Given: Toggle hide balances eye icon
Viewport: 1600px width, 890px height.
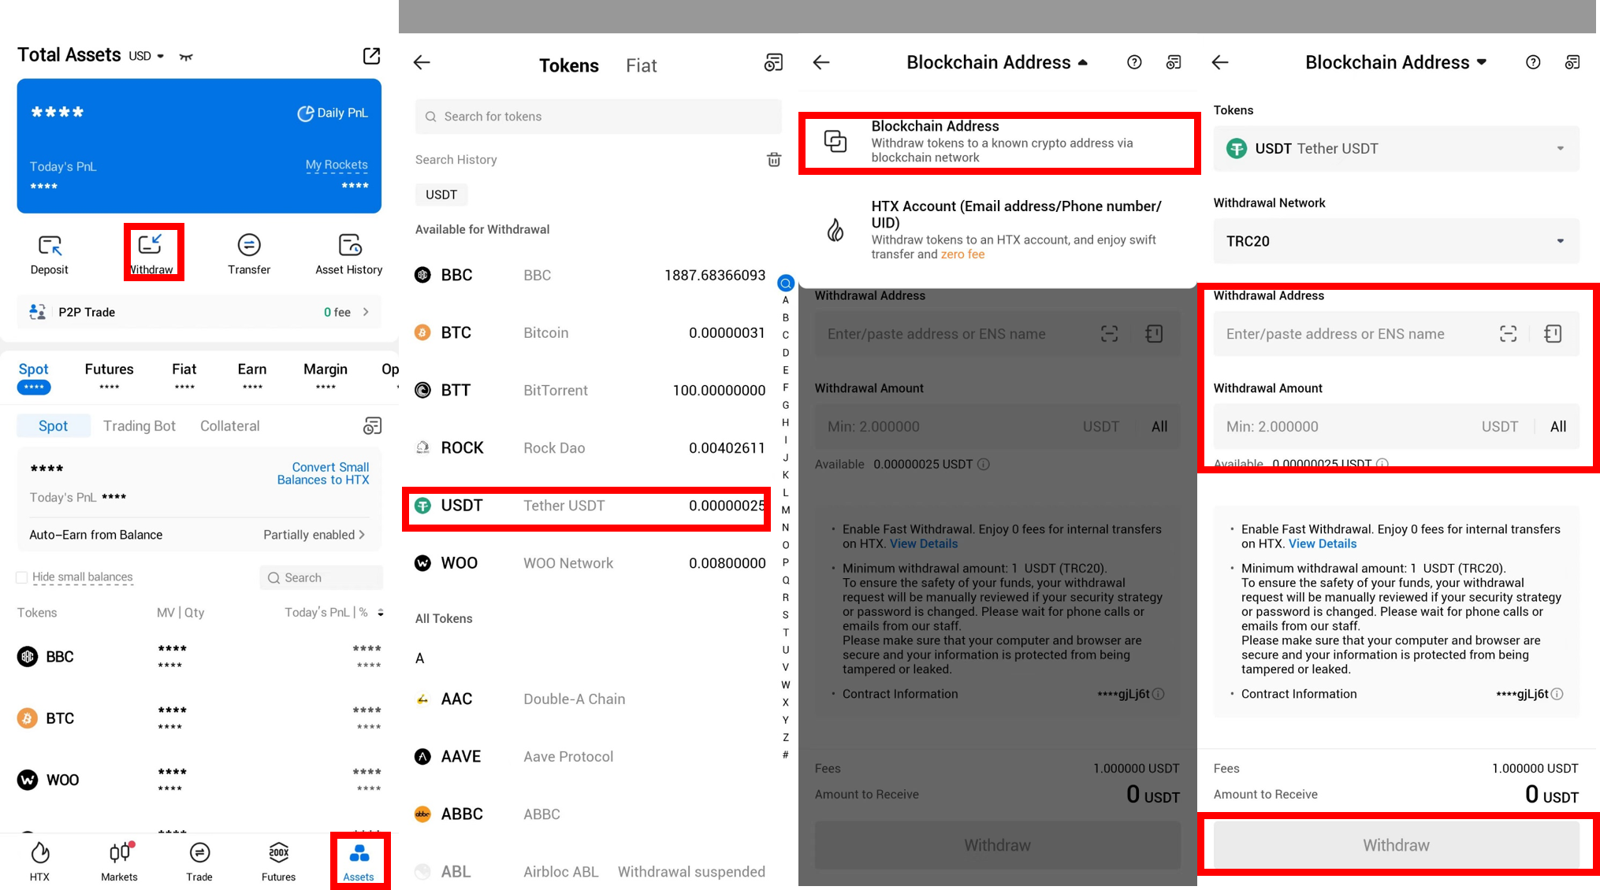Looking at the screenshot, I should click(x=186, y=57).
